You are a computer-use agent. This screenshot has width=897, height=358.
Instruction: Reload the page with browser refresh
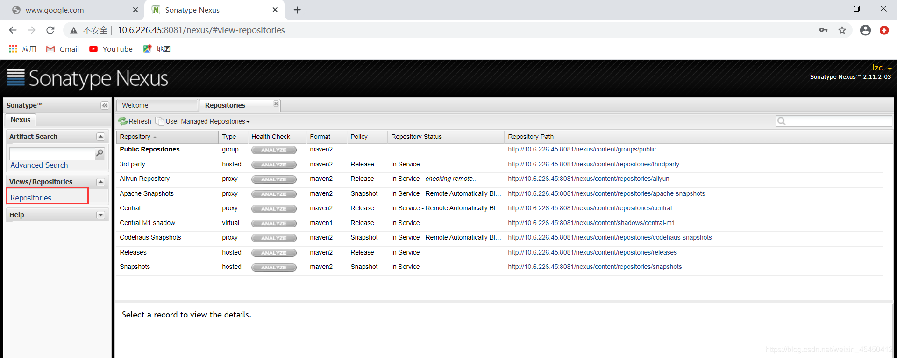click(x=50, y=30)
